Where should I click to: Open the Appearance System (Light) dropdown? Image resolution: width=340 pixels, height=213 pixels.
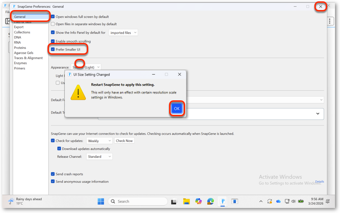click(86, 68)
